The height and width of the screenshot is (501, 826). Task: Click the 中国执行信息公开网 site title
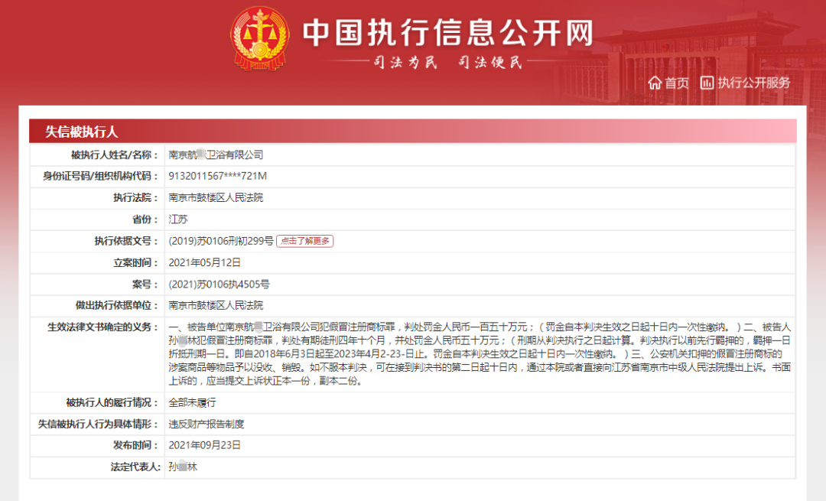coord(447,33)
